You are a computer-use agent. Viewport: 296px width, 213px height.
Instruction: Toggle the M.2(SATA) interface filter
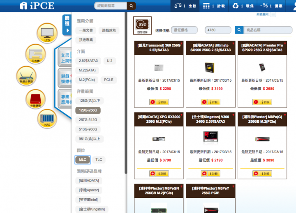87,70
